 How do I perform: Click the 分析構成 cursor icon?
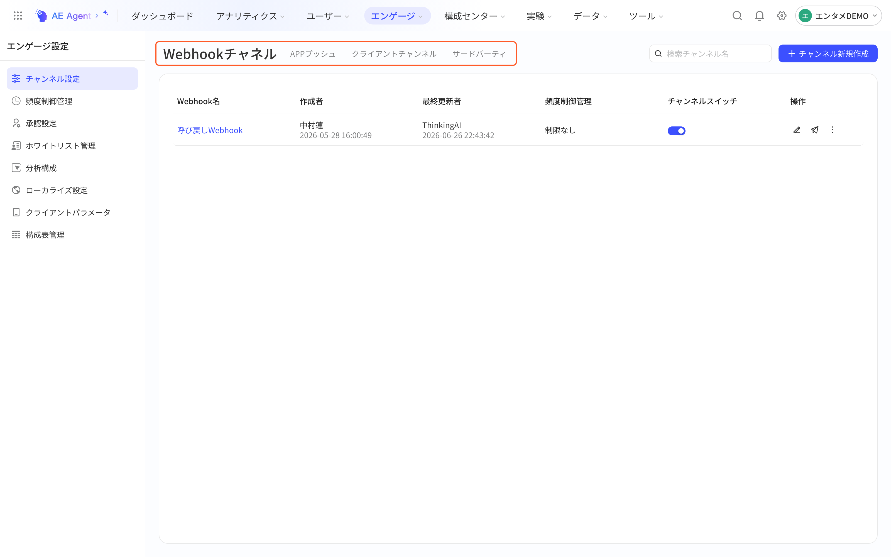(x=16, y=168)
